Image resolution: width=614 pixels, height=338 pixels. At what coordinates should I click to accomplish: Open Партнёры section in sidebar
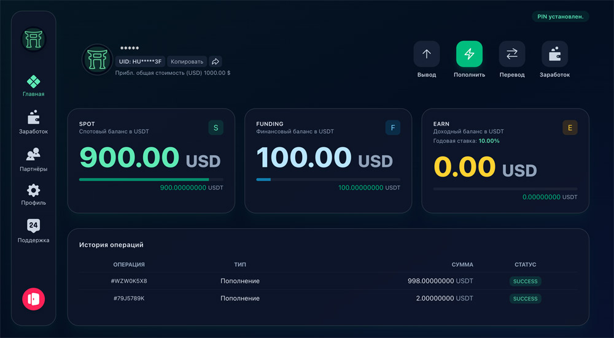34,159
